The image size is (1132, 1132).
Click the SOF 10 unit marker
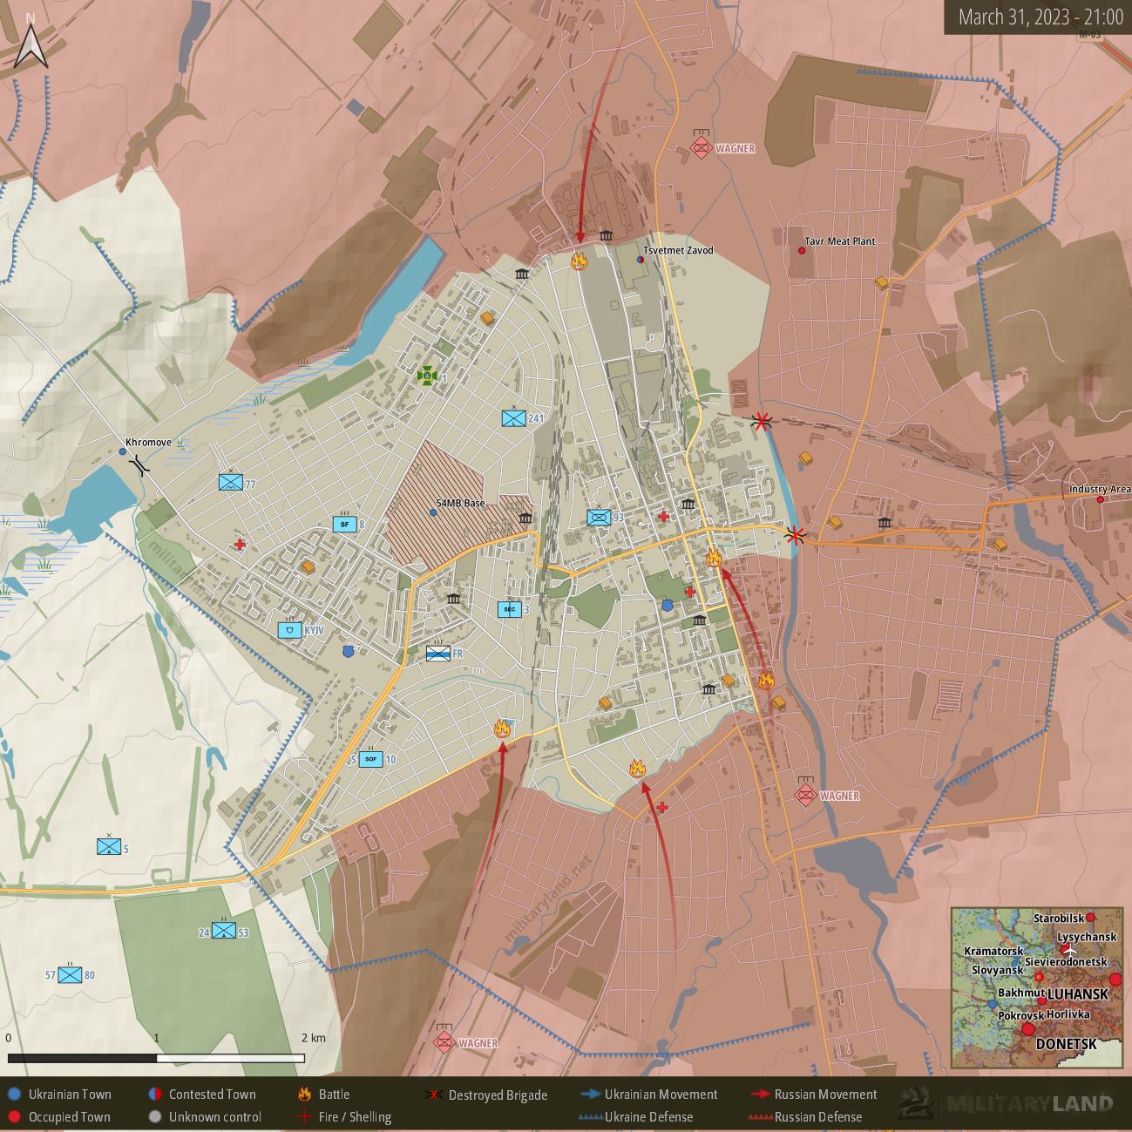pyautogui.click(x=370, y=759)
